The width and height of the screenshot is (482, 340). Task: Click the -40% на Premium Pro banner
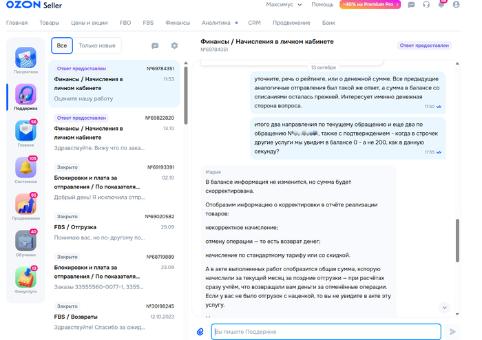[371, 5]
